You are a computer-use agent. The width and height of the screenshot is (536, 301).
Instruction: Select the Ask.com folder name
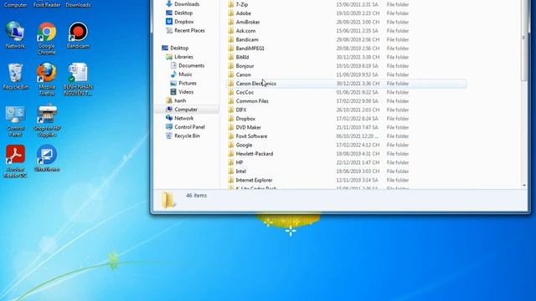tap(245, 31)
